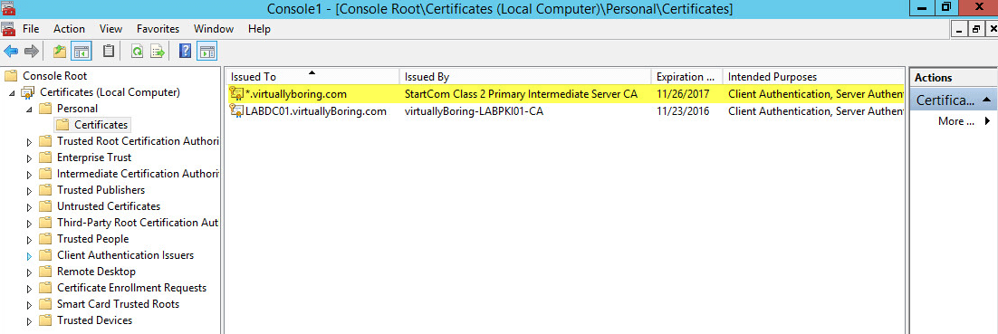The width and height of the screenshot is (998, 334).
Task: Select Untrusted Certificates folder
Action: (x=108, y=206)
